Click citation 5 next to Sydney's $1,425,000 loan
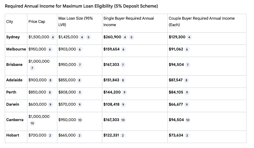The width and height of the screenshot is (254, 148). [x=88, y=37]
